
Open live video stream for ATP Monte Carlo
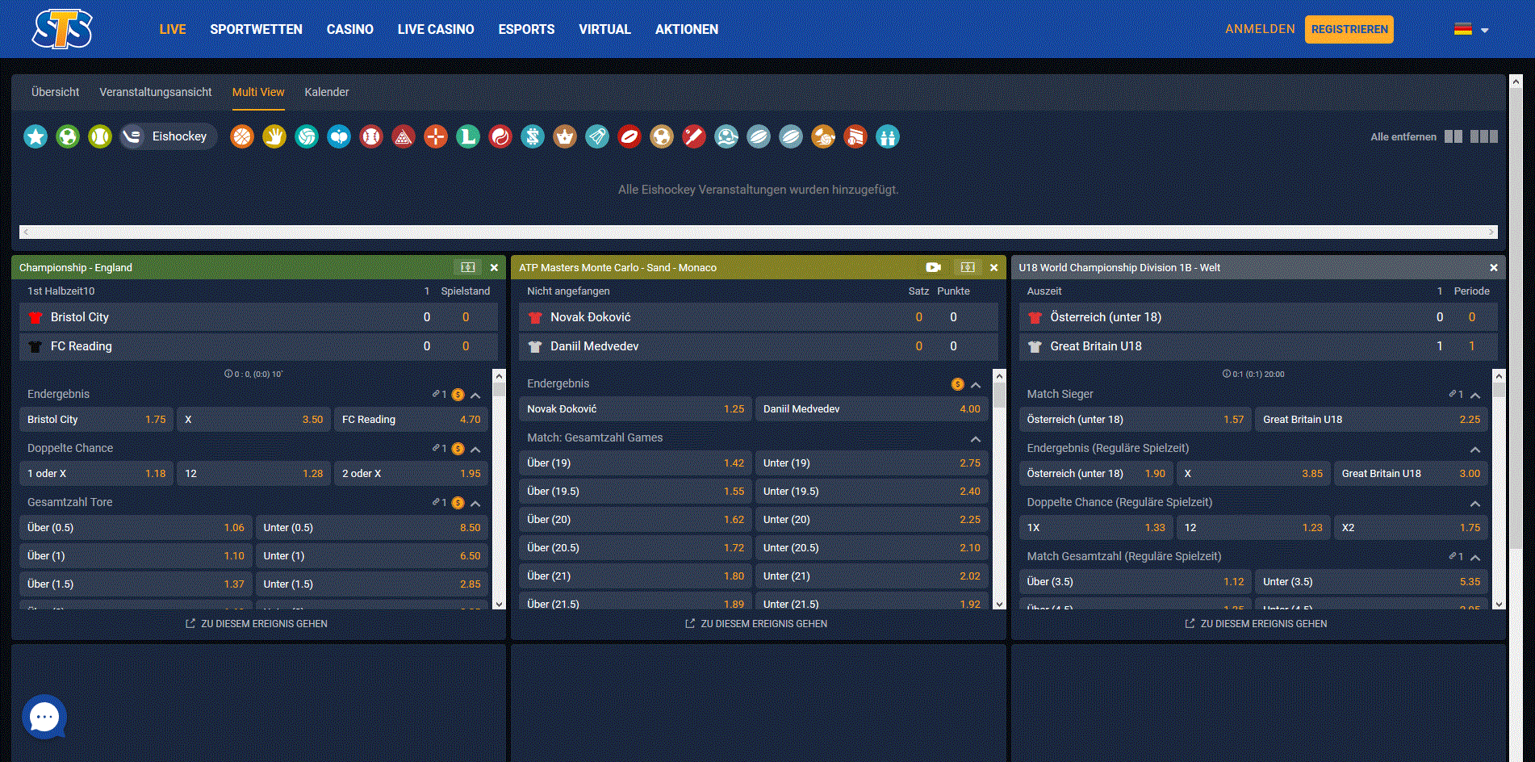click(934, 267)
